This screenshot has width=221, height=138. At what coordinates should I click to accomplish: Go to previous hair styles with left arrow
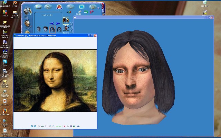[x=51, y=23]
